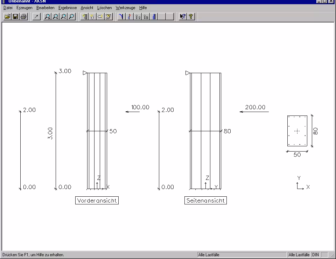Click the cross-section drawing center mark

click(297, 131)
